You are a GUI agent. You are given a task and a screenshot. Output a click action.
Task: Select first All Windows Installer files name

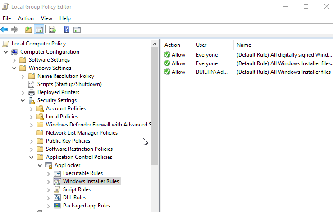coord(284,63)
